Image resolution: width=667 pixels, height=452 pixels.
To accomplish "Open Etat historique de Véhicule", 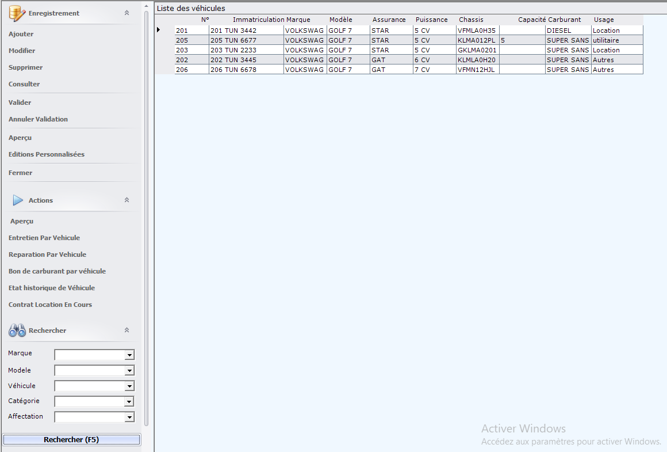I will click(52, 288).
